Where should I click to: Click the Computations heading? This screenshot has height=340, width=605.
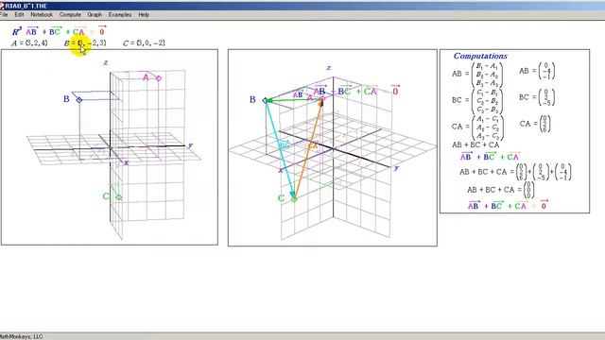point(480,56)
